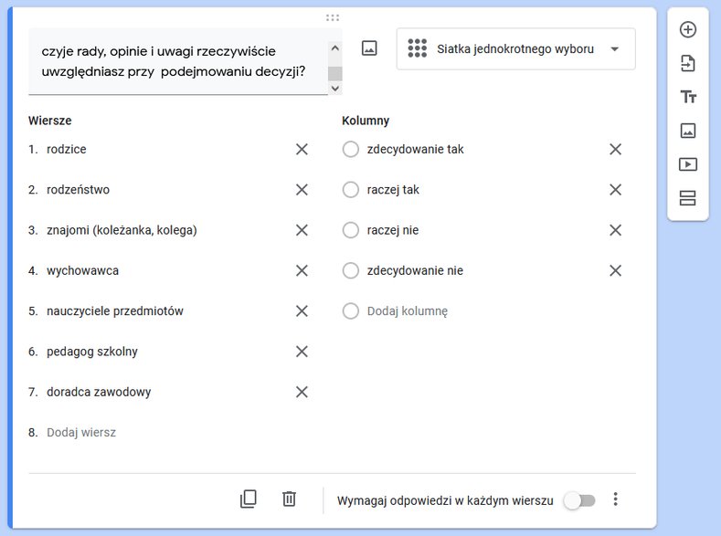Add title and description icon
Viewport: 721px width, 536px height.
coord(688,97)
